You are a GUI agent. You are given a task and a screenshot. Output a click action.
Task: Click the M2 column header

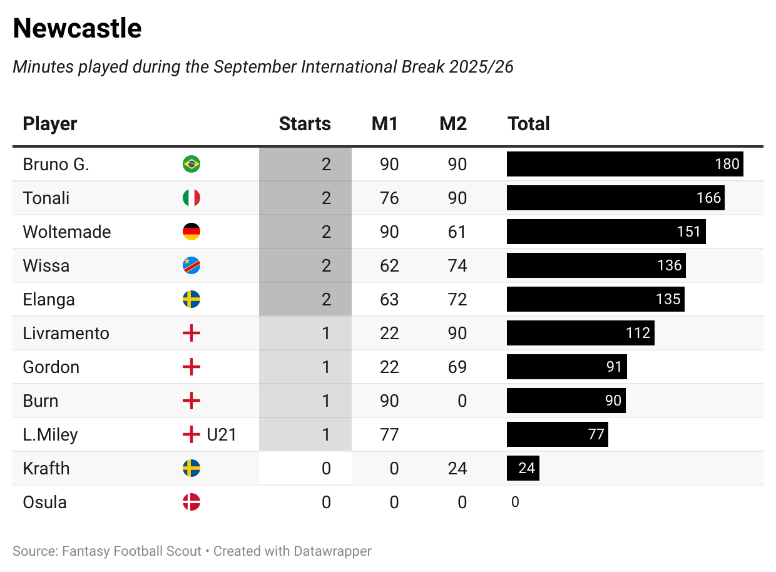453,124
